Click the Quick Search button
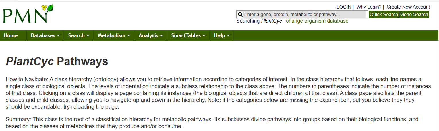Screen dimensions: 439x131 click(384, 14)
